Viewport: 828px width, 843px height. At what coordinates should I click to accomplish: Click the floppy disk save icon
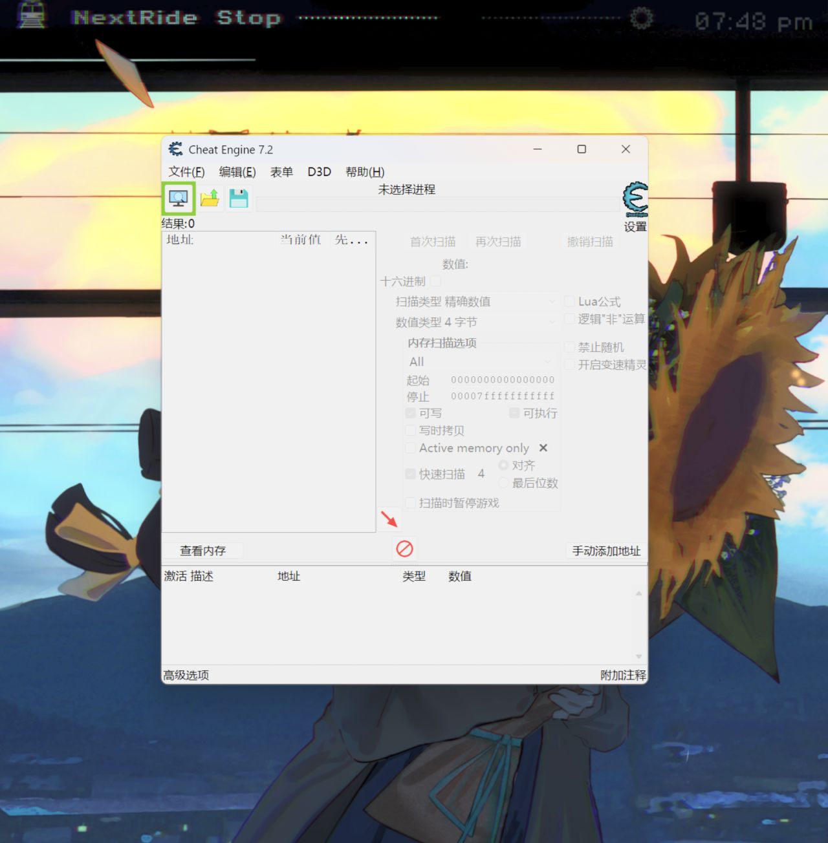(x=239, y=198)
